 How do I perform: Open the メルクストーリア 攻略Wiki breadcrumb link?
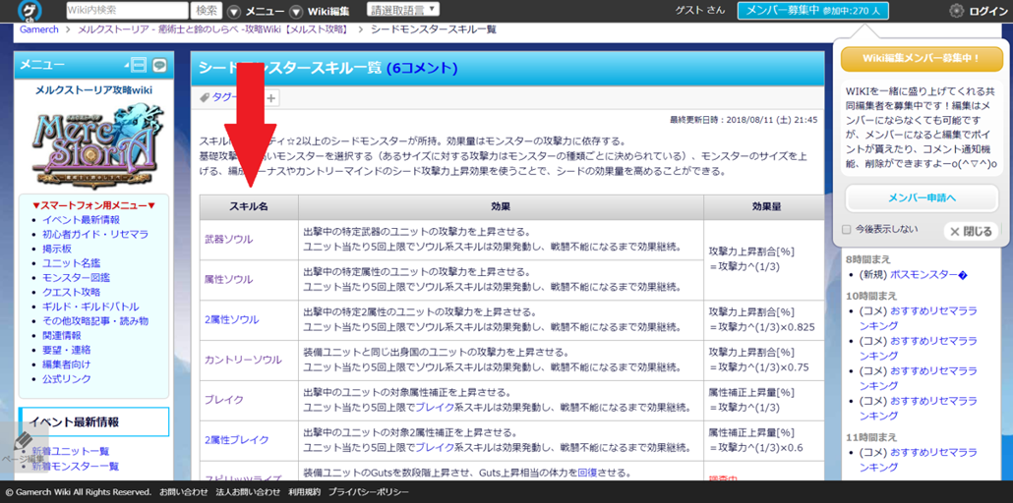coord(214,29)
